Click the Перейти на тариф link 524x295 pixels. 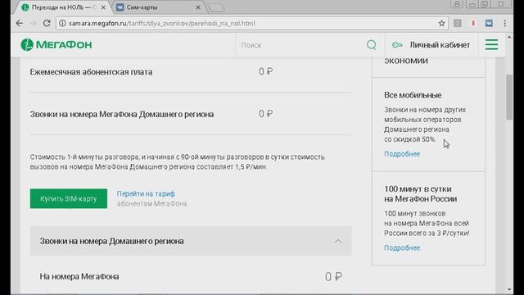pyautogui.click(x=146, y=193)
